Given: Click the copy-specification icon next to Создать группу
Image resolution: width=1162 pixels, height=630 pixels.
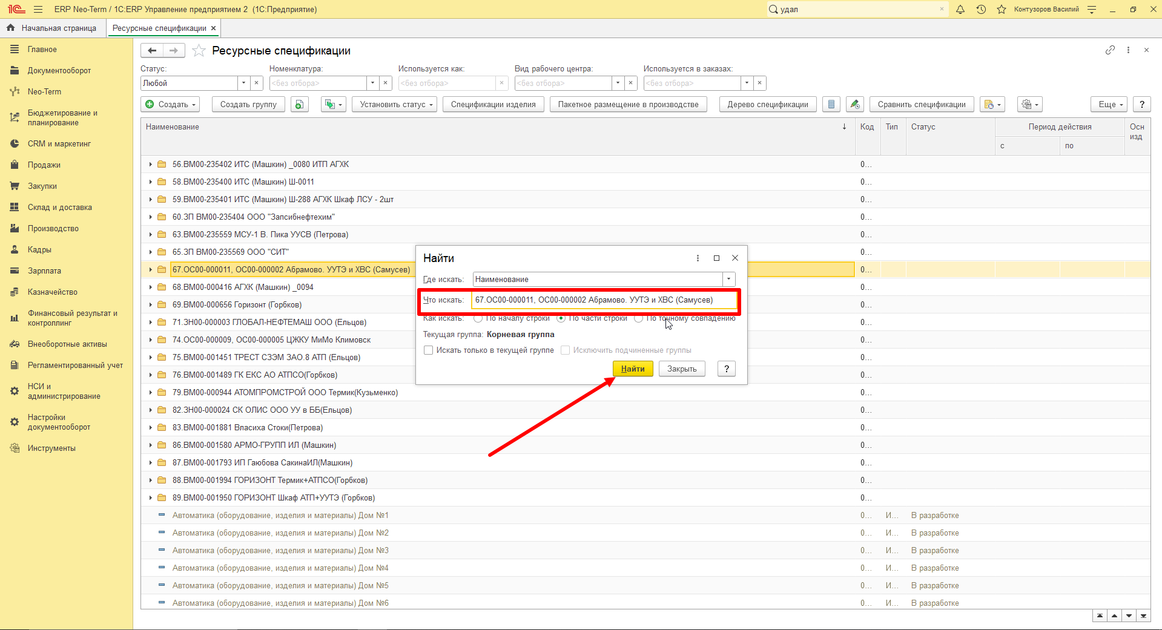Looking at the screenshot, I should (x=299, y=105).
